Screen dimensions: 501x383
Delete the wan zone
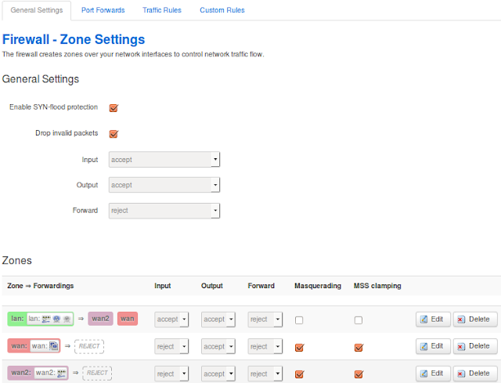(475, 346)
